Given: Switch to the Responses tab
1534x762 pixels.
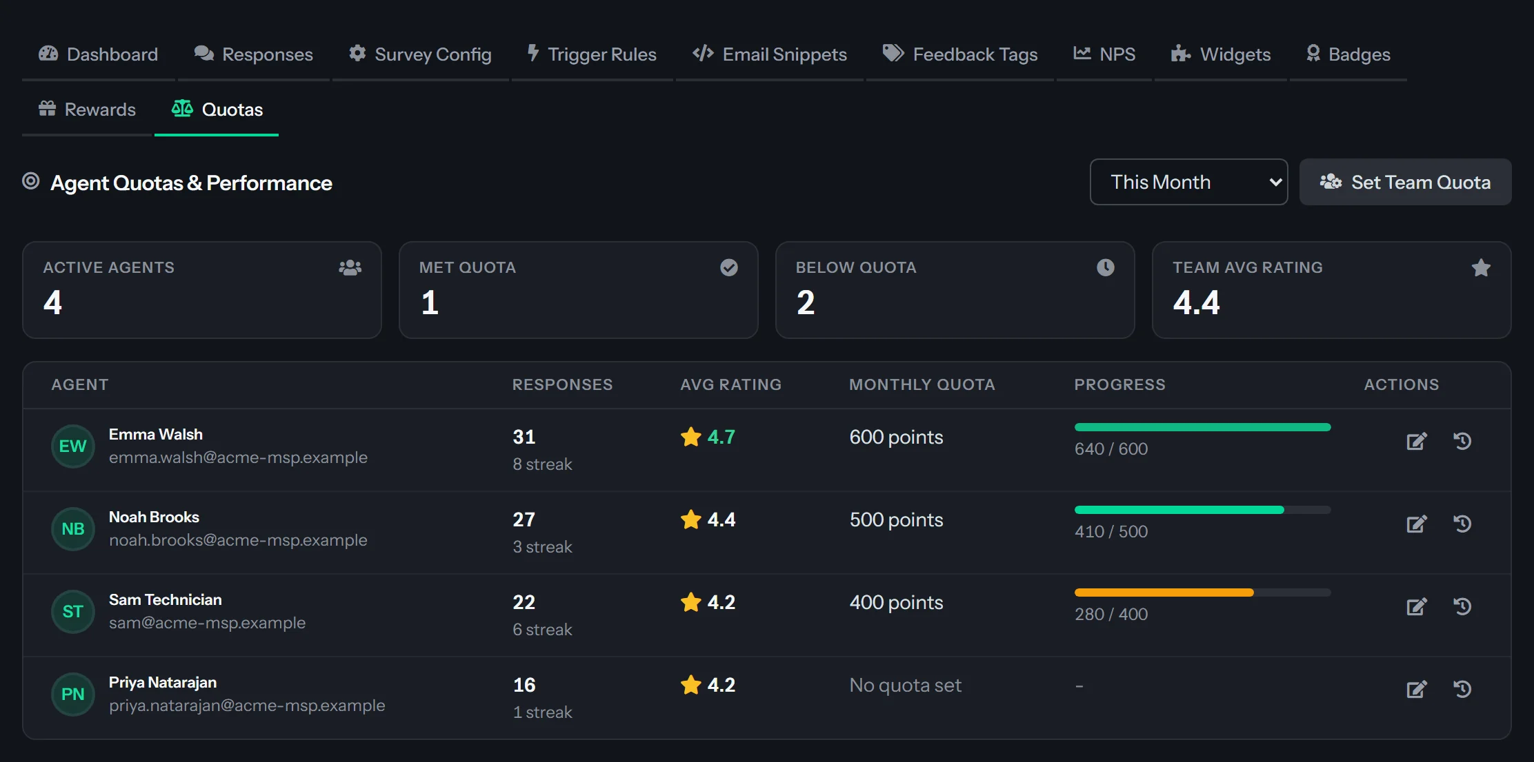Looking at the screenshot, I should (x=254, y=54).
